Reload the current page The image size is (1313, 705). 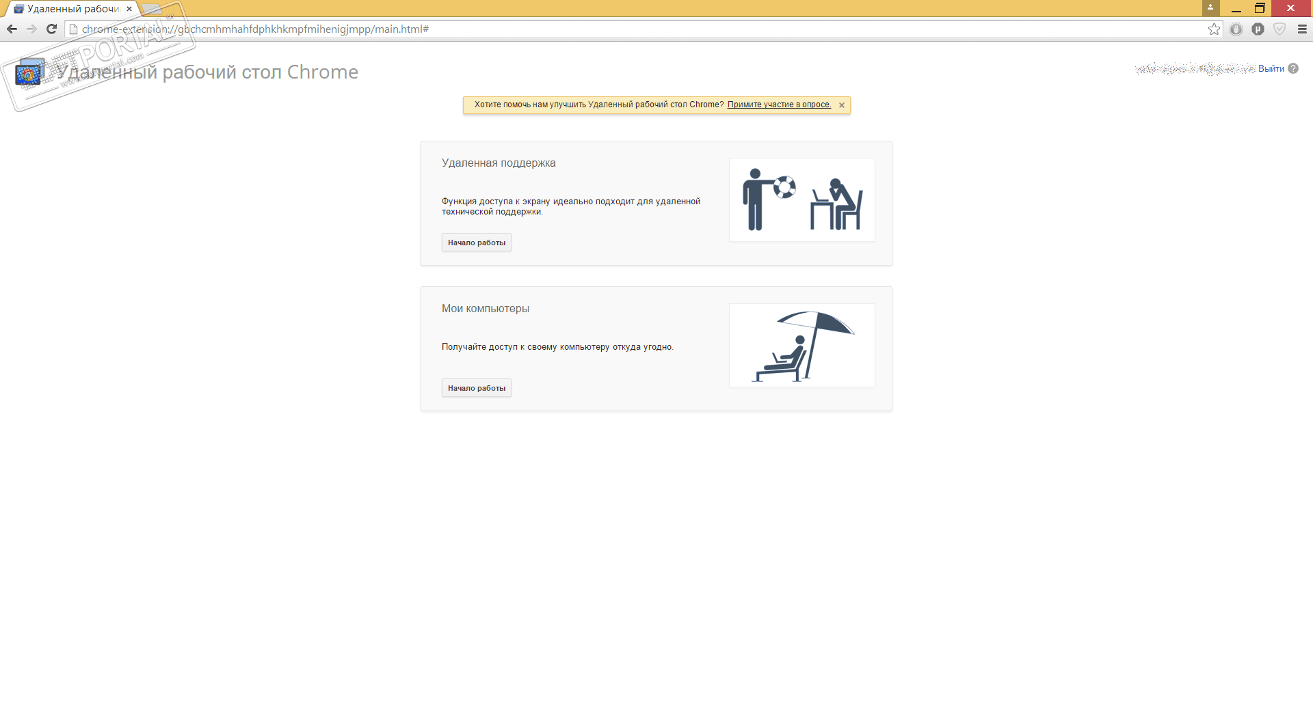click(51, 29)
